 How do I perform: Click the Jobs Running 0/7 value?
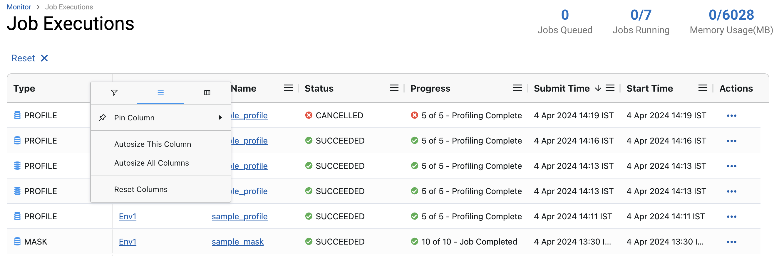click(x=641, y=15)
